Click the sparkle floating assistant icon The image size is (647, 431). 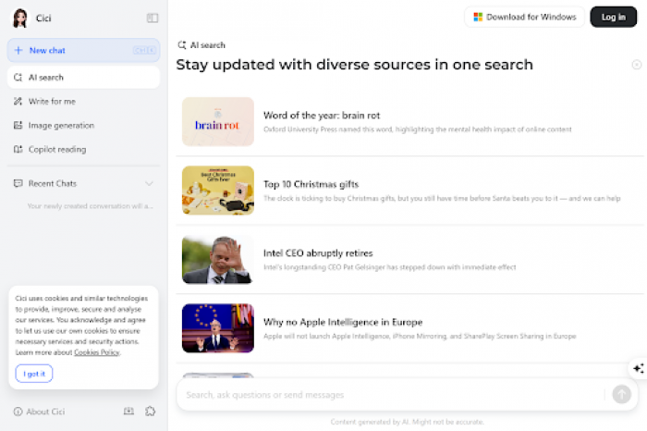[x=638, y=368]
